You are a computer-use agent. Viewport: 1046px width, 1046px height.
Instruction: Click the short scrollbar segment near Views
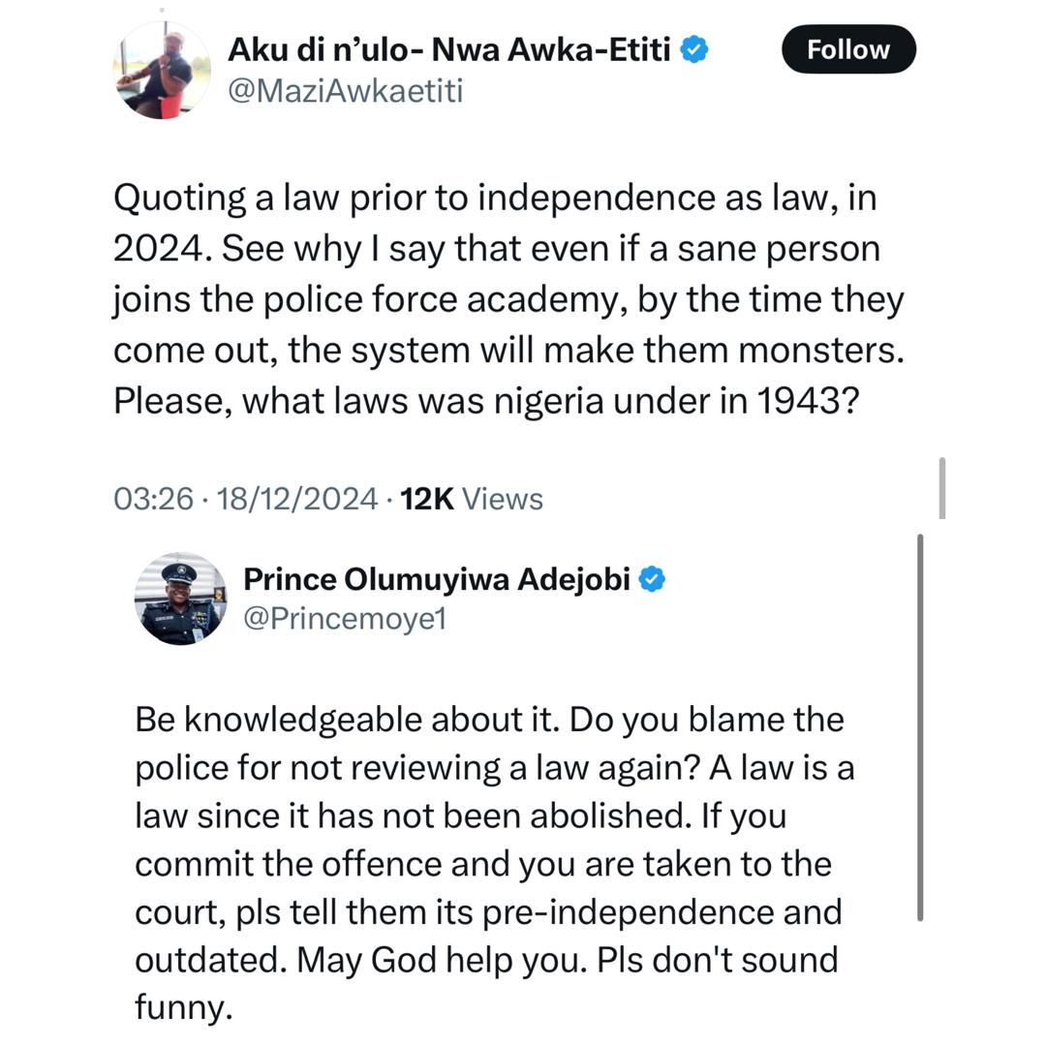pyautogui.click(x=941, y=488)
